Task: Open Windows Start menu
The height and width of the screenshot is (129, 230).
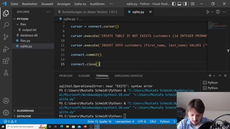Action: pyautogui.click(x=3, y=126)
